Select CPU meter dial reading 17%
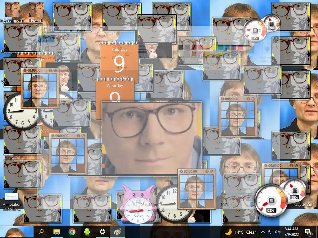 [x=255, y=31]
